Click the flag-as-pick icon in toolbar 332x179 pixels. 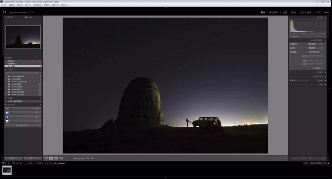coord(67,158)
